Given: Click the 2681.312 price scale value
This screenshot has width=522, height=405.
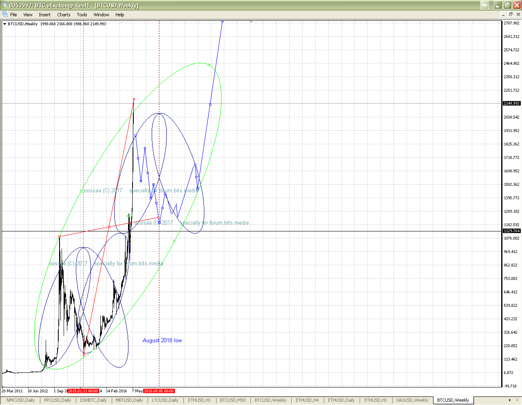Looking at the screenshot, I should pyautogui.click(x=511, y=37).
